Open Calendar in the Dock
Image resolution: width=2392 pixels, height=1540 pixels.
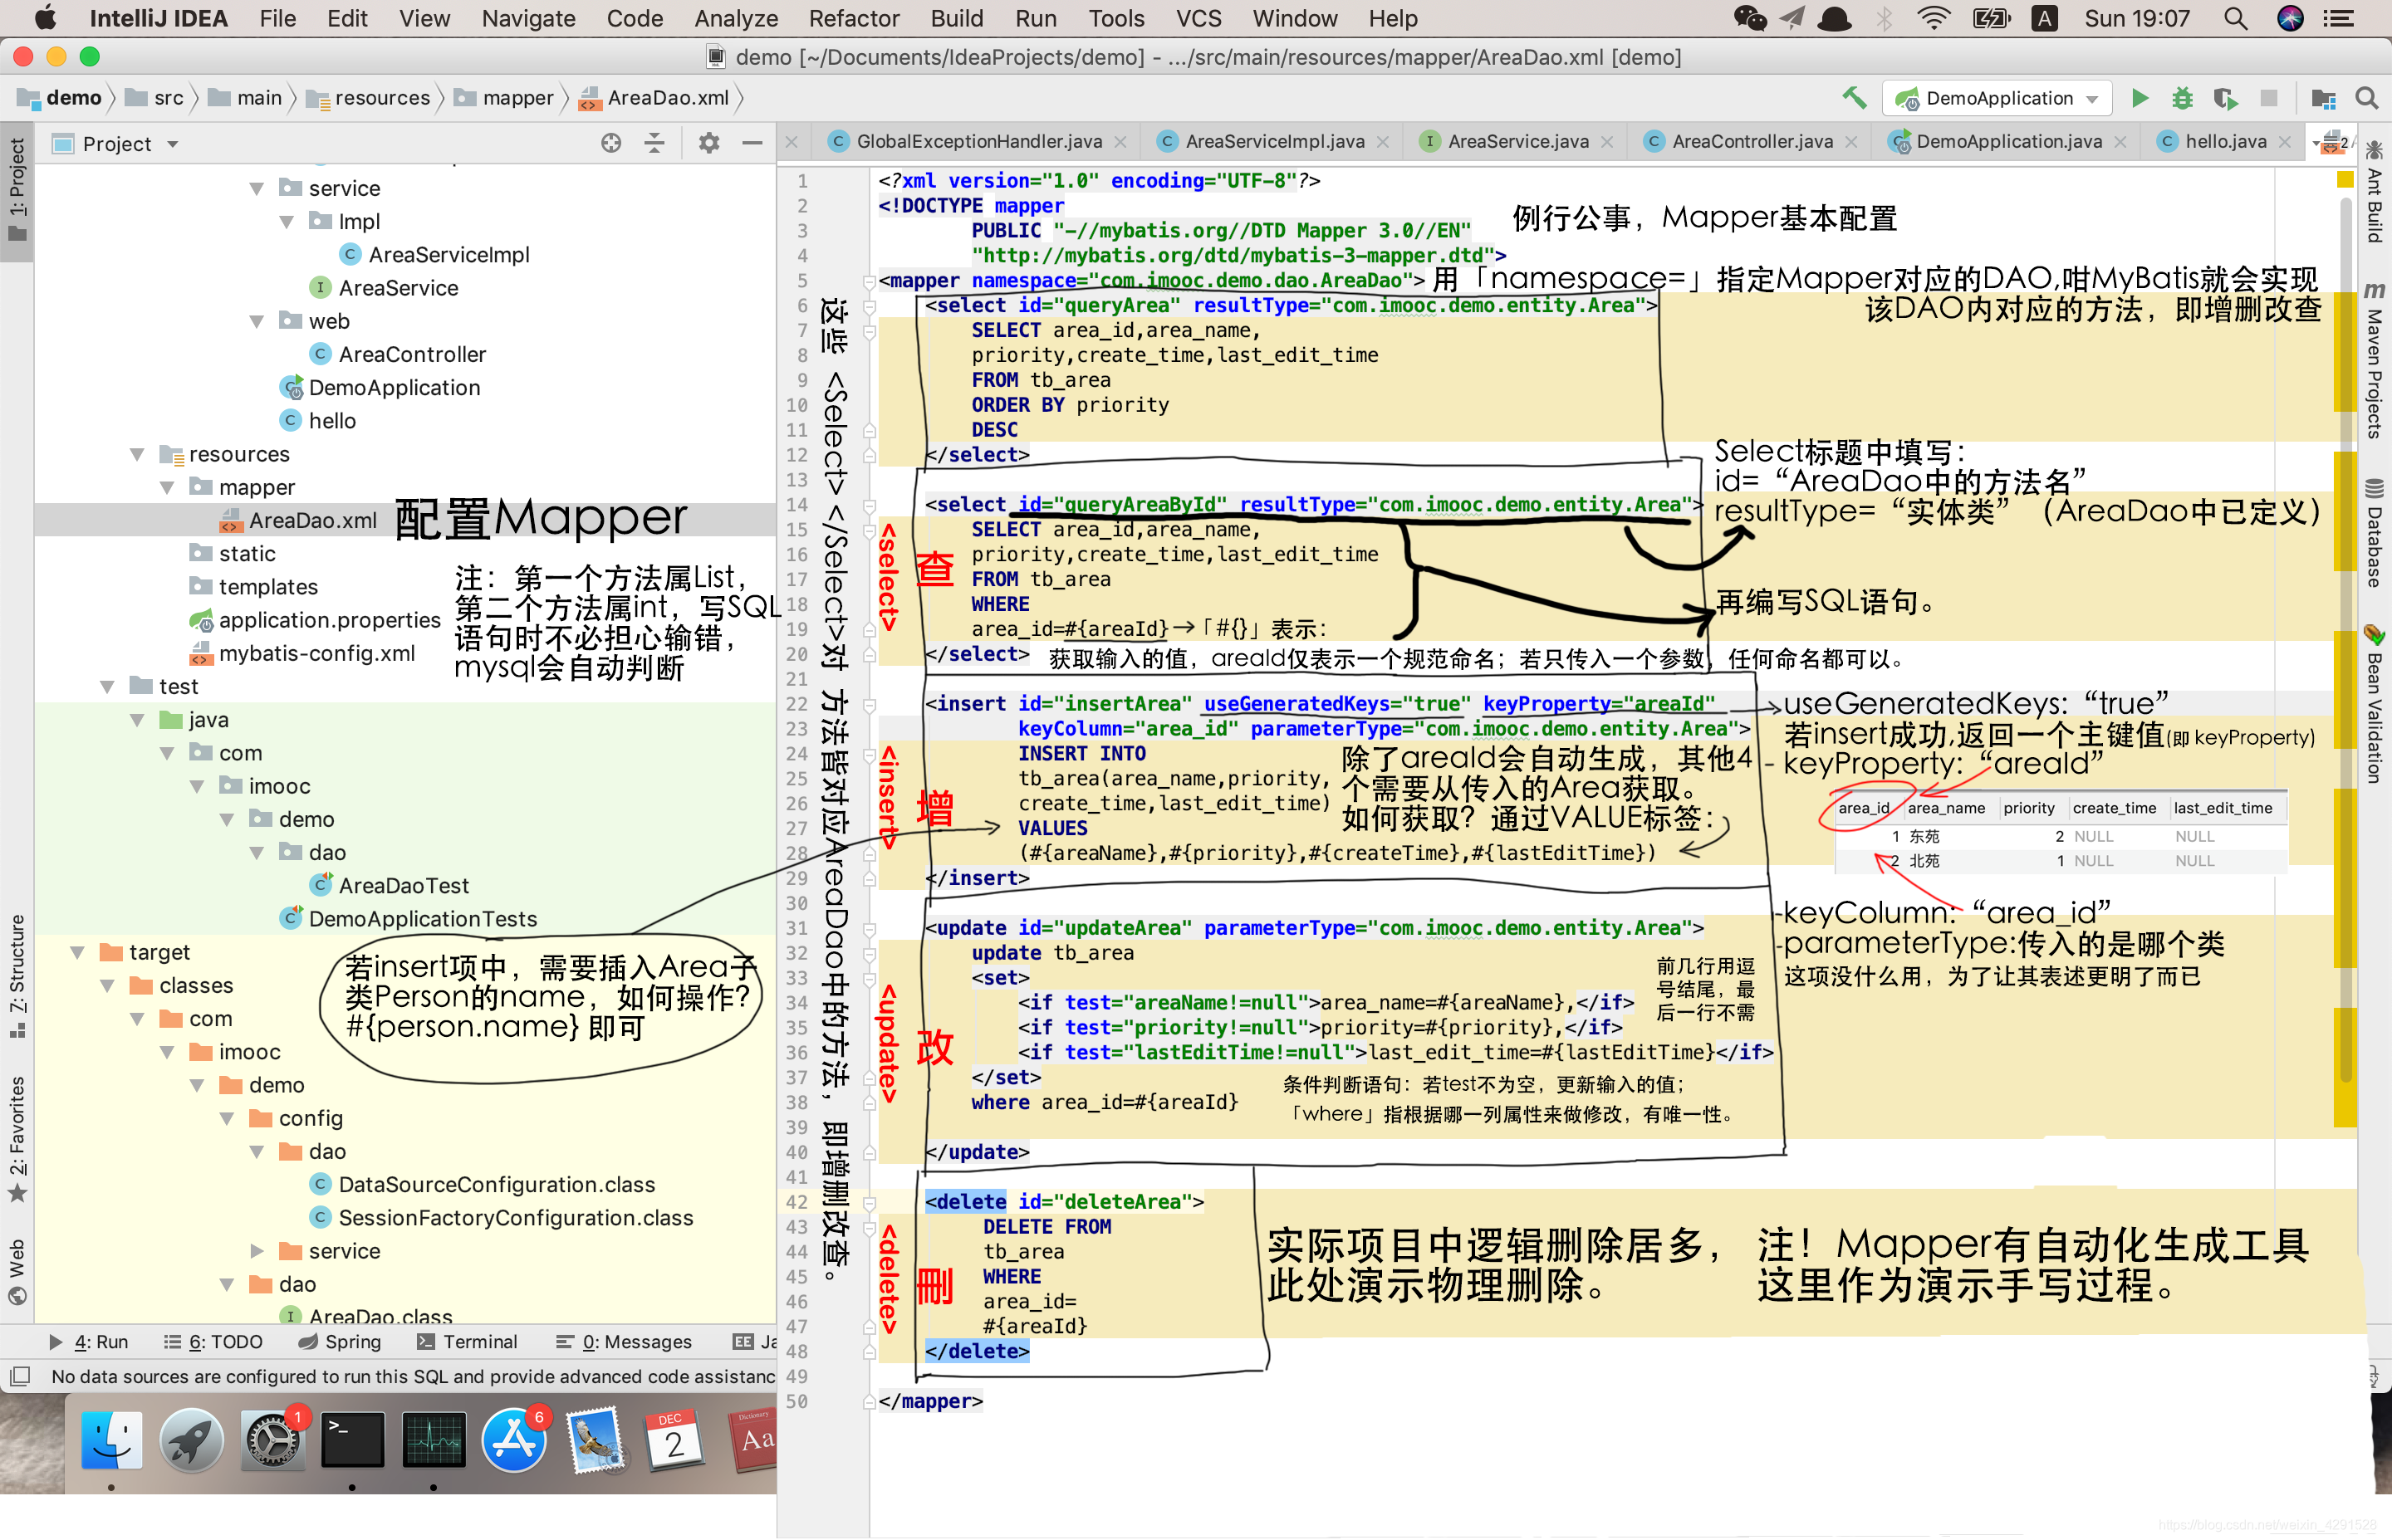pos(674,1440)
